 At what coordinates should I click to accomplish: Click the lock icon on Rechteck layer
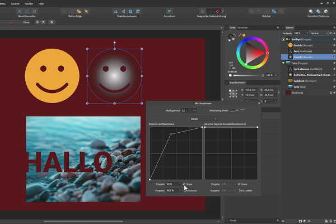pos(331,93)
